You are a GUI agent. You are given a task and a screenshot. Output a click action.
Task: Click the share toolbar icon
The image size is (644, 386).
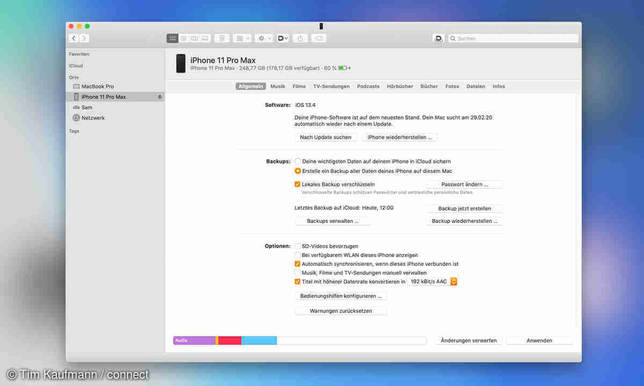[x=301, y=39]
